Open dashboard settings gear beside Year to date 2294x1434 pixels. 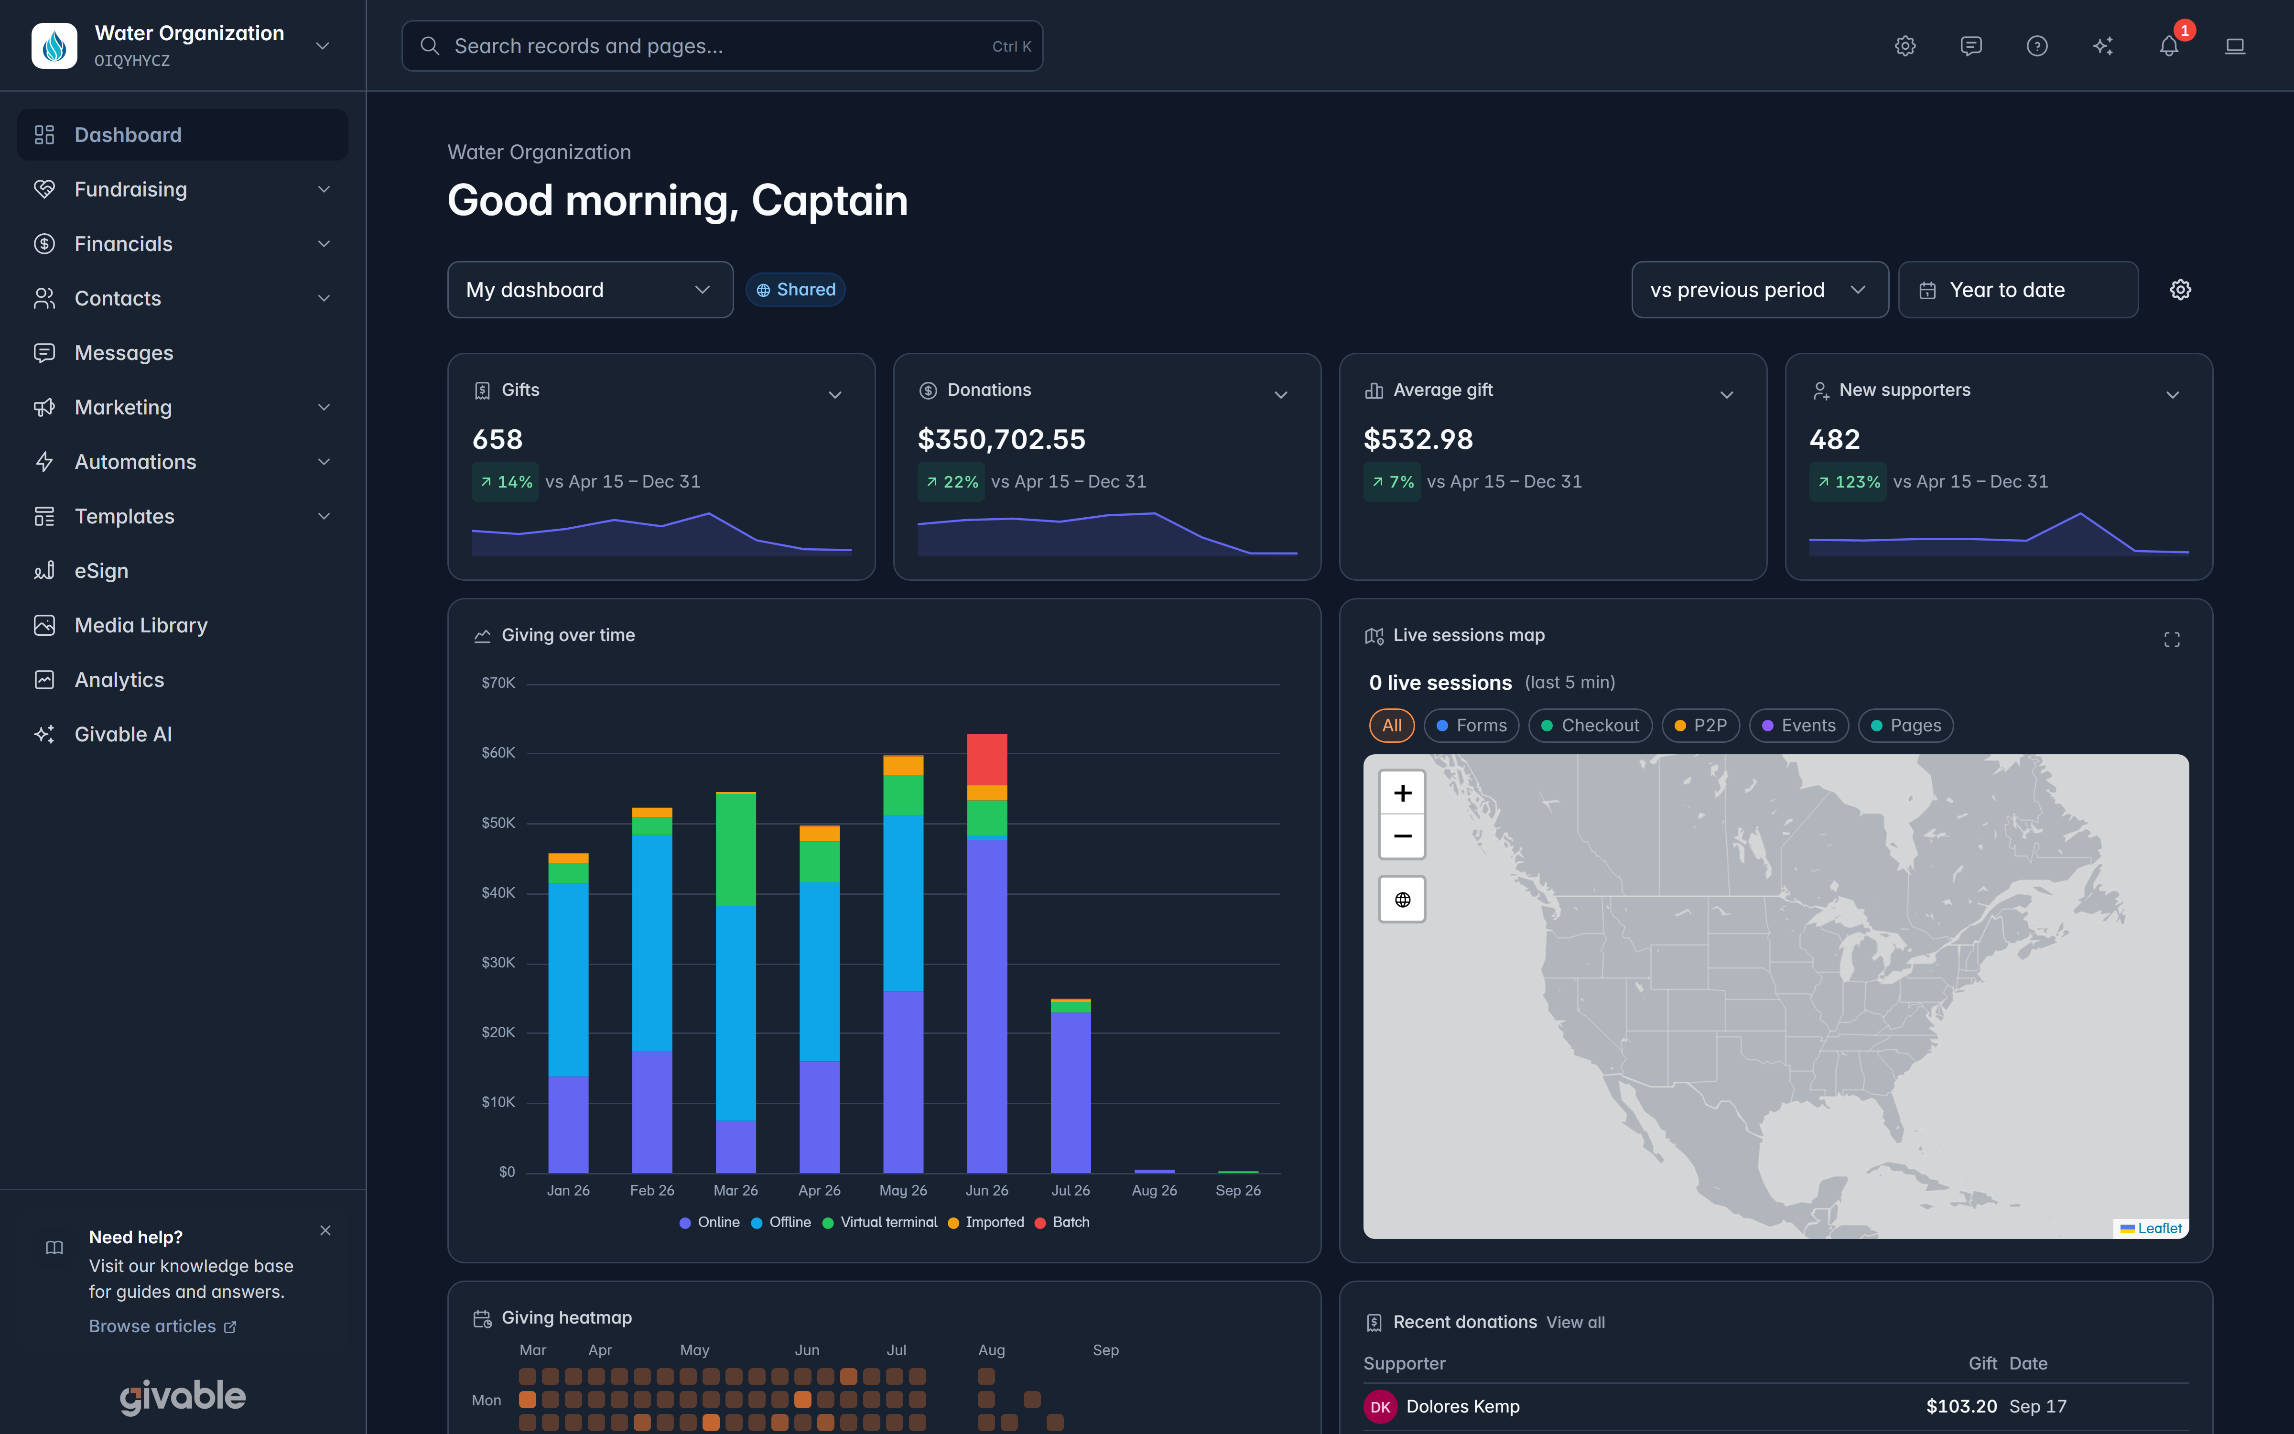[2180, 289]
